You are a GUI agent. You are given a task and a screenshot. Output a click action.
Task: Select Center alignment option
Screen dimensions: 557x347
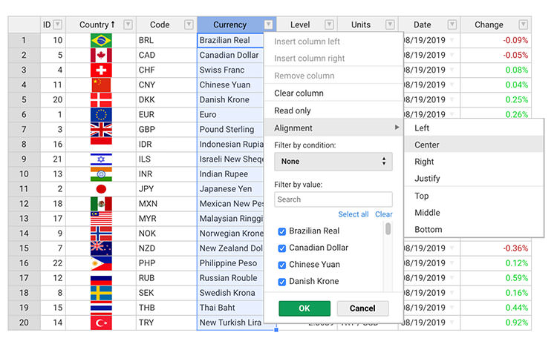coord(427,145)
